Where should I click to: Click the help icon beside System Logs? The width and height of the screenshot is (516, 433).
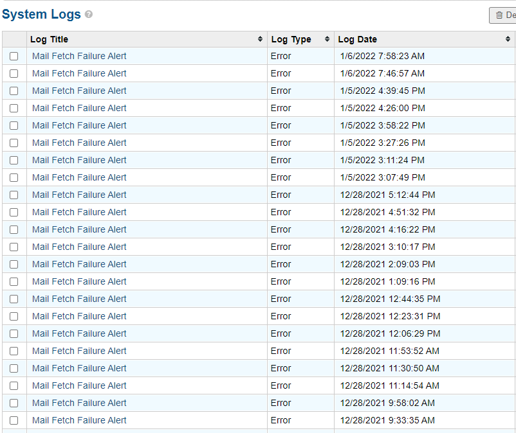click(x=89, y=14)
